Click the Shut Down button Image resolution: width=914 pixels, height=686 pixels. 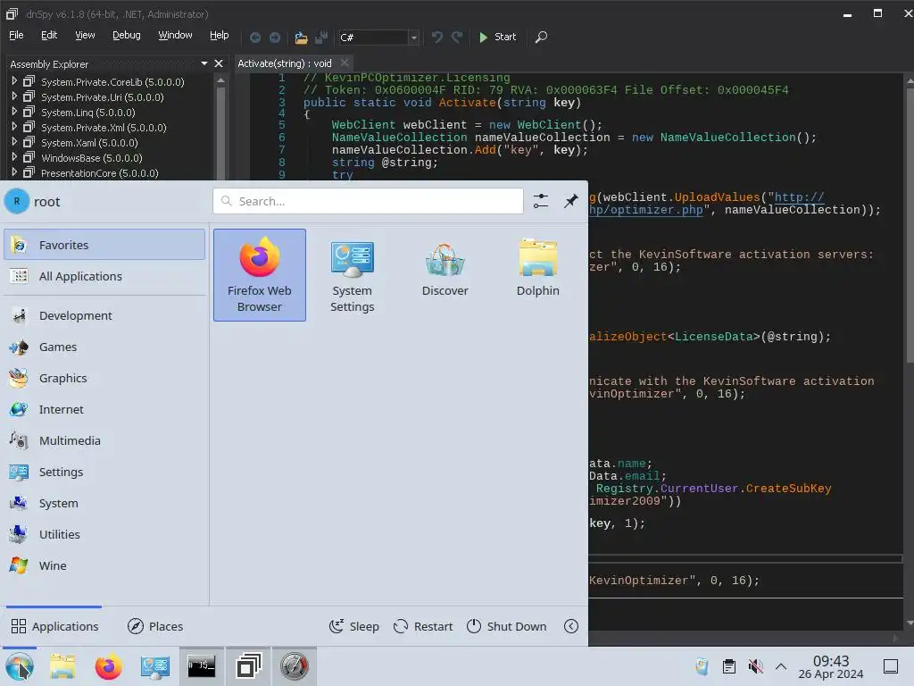507,626
